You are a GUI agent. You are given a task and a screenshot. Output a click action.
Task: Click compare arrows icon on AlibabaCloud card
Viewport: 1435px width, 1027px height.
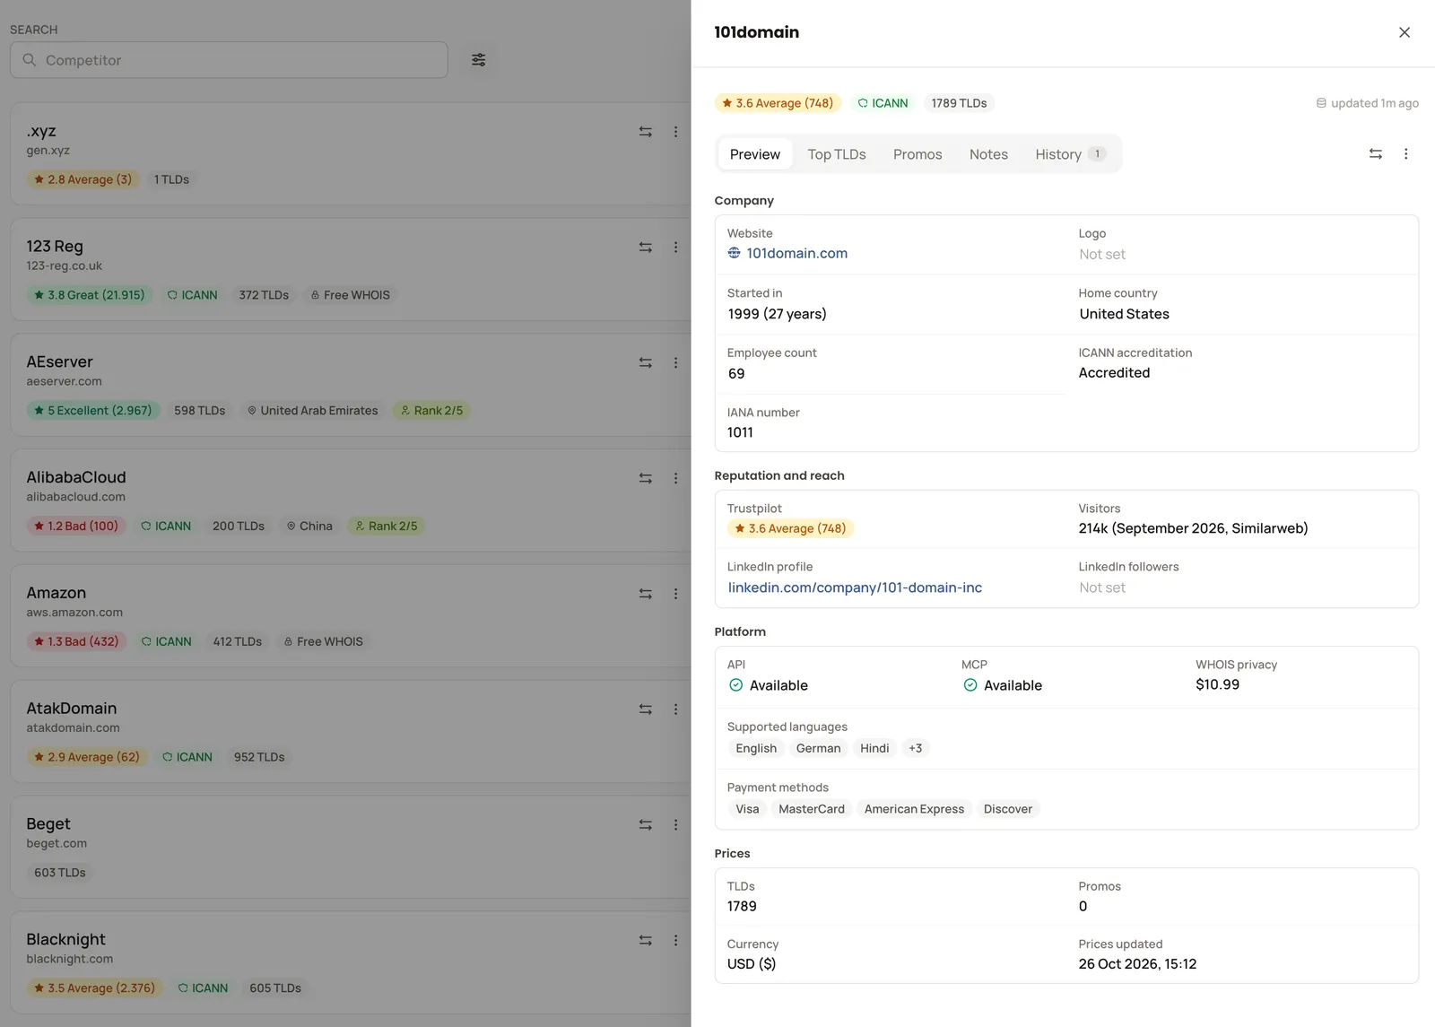pyautogui.click(x=645, y=479)
